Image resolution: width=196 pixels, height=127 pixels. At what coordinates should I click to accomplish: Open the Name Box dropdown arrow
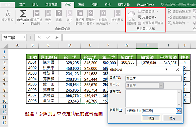click(24, 37)
